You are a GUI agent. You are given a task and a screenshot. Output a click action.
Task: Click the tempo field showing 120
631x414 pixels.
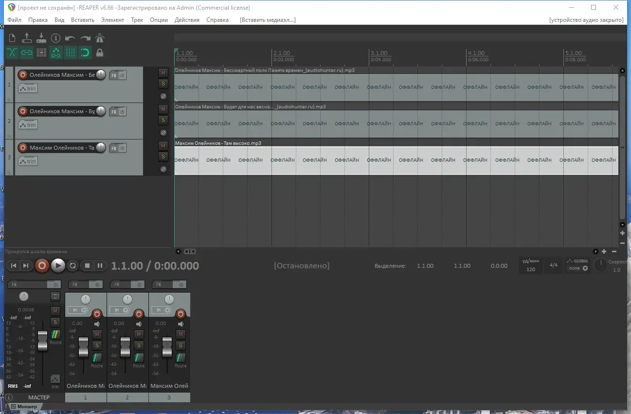coord(531,269)
